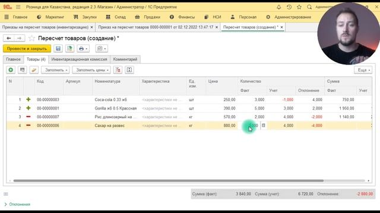The width and height of the screenshot is (380, 213).
Task: Open the search magnifier icon
Action: (309, 7)
